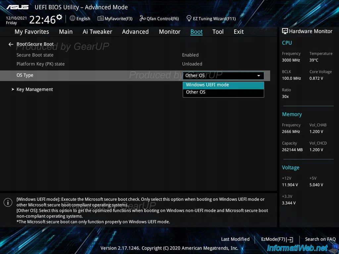Click the OS Type label

click(25, 75)
